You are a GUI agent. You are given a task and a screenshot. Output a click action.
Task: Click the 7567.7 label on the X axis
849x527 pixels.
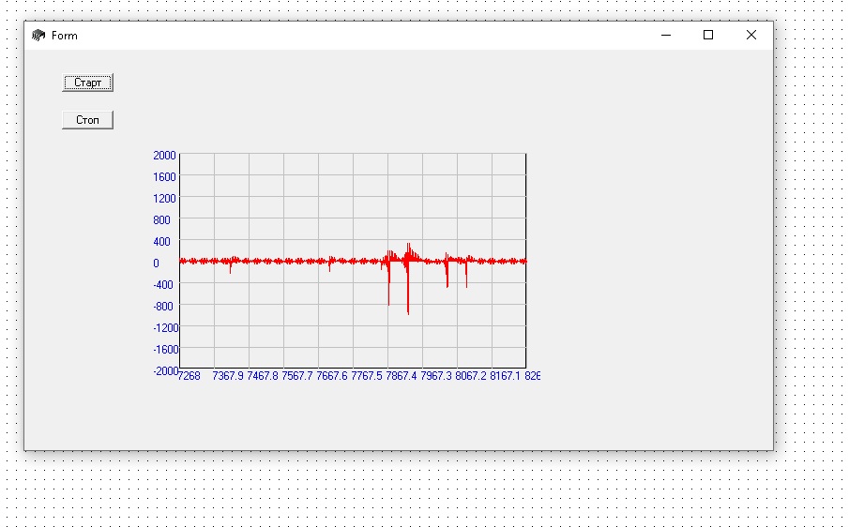(x=298, y=376)
